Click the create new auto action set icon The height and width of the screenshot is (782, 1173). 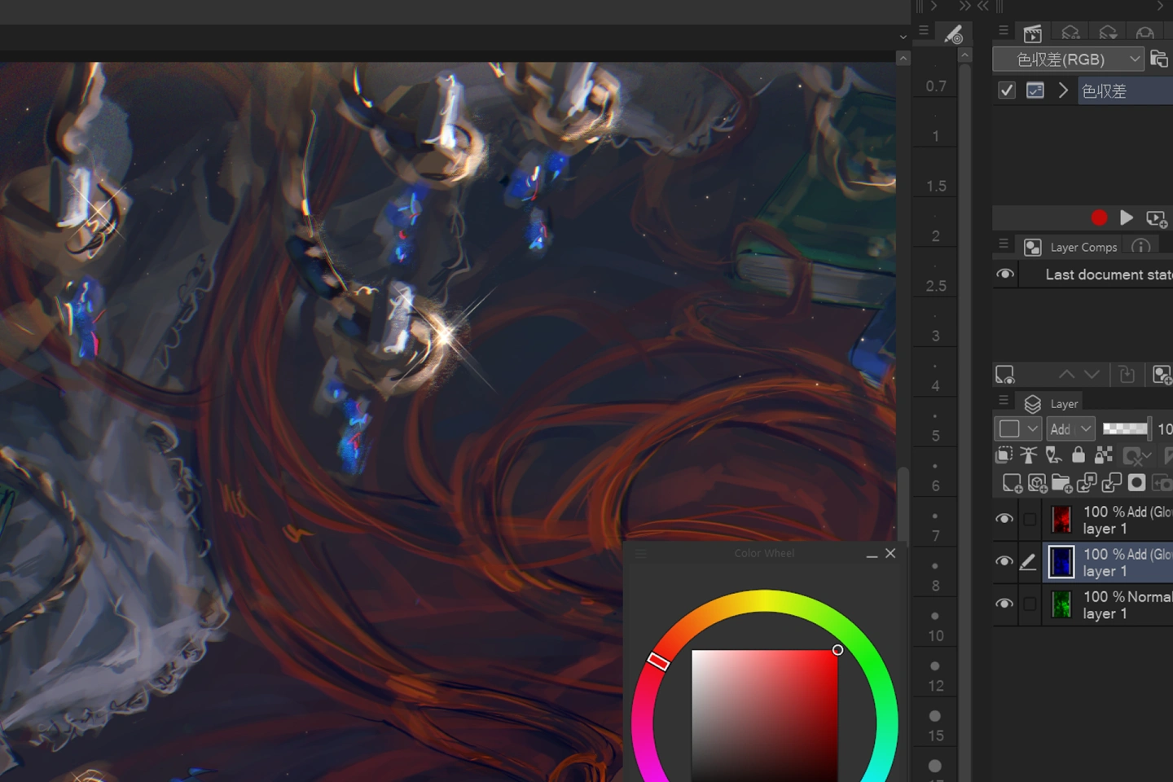[x=1159, y=59]
